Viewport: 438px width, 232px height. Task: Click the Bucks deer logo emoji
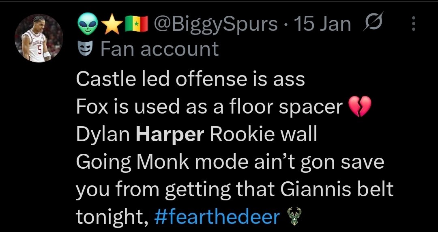(294, 218)
